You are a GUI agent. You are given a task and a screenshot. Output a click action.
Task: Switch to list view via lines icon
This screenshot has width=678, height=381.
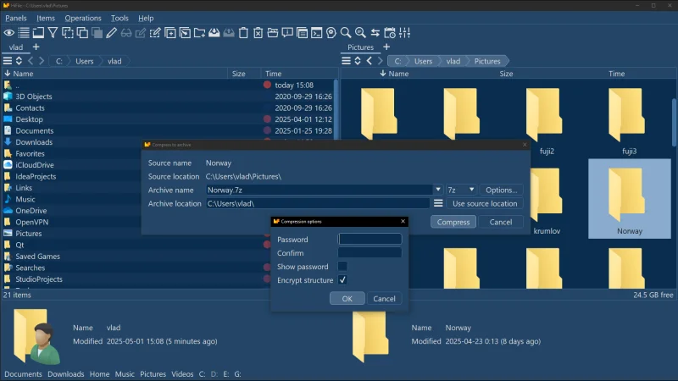pos(24,33)
